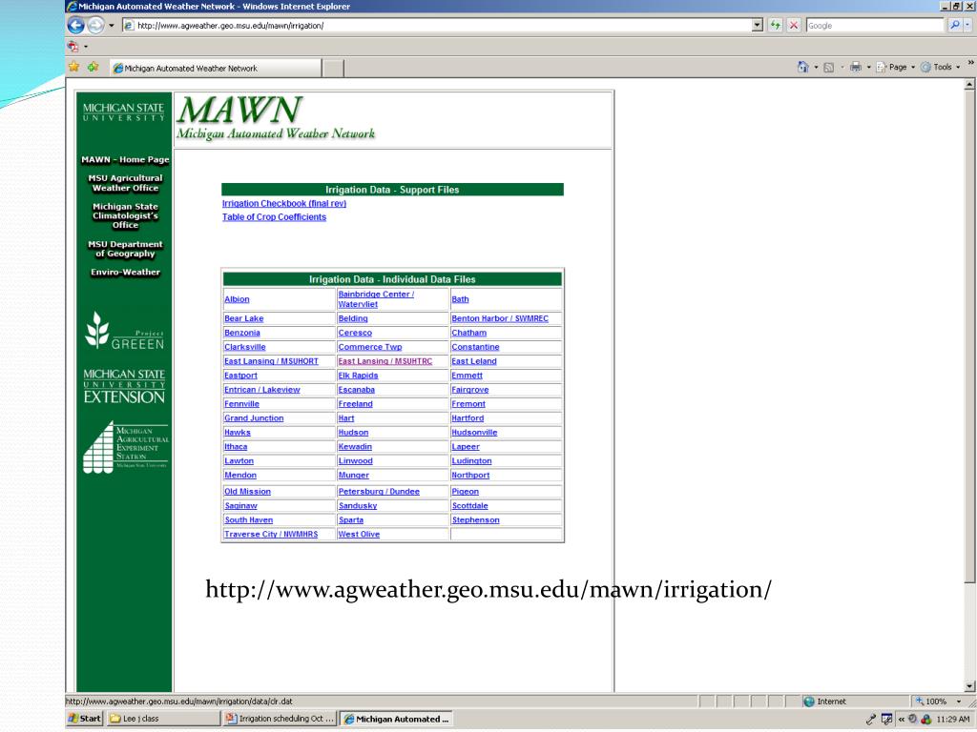977x732 pixels.
Task: Open the Stephenson station link
Action: click(x=475, y=521)
